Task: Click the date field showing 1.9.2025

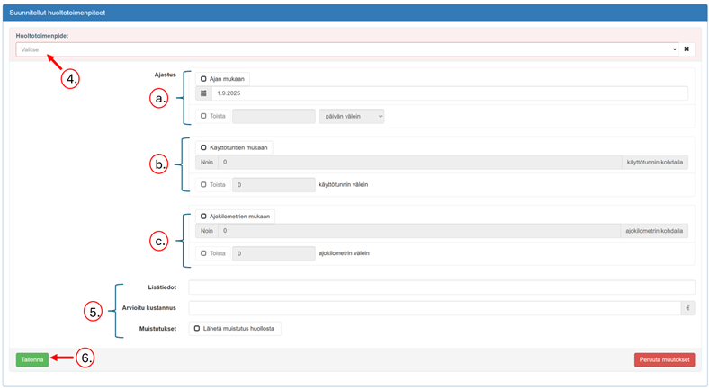Action: point(450,93)
